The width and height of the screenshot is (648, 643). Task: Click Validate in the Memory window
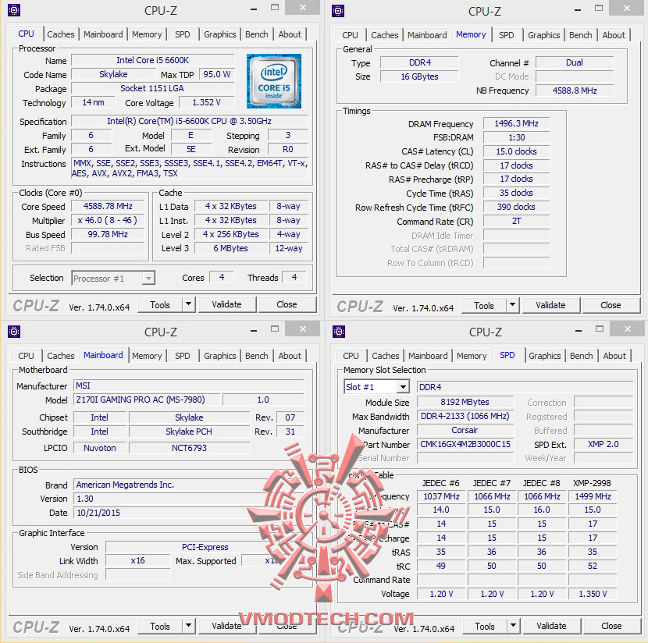550,305
